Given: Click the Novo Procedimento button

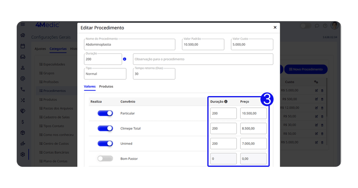Looking at the screenshot, I should pyautogui.click(x=306, y=69).
